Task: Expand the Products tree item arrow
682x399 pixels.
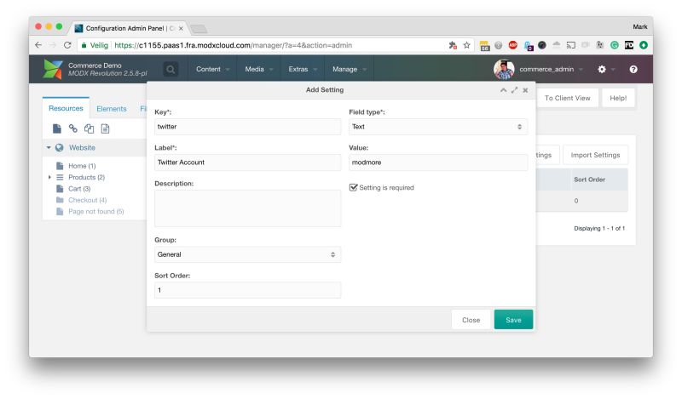Action: [x=49, y=177]
